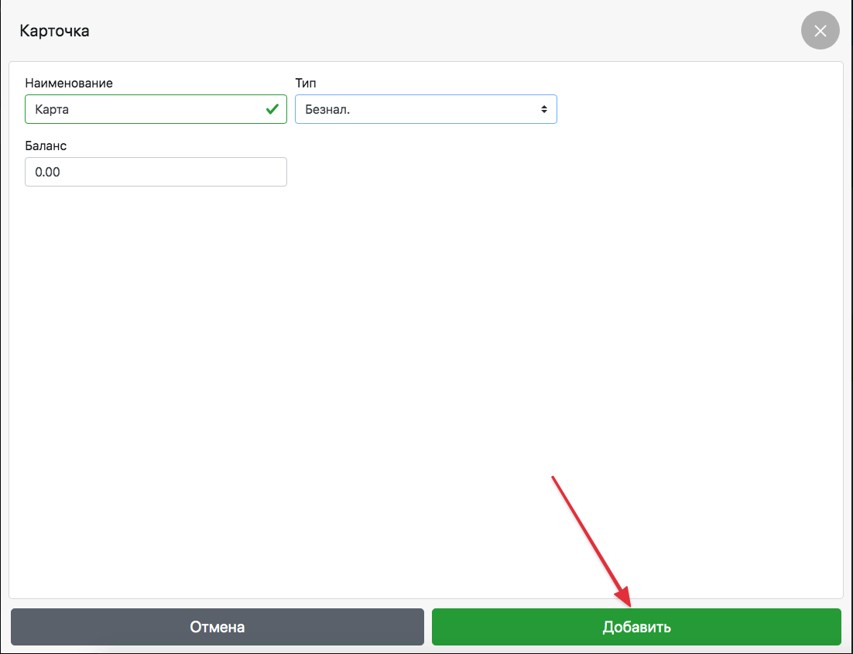Screen dimensions: 853x654
Task: Click the Карточка dialog title
Action: tap(54, 32)
